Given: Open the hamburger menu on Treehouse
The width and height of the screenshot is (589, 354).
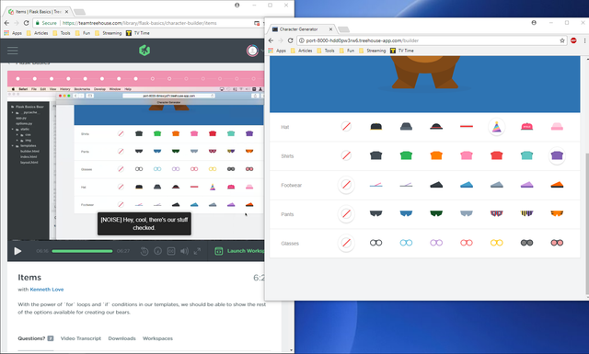Looking at the screenshot, I should [12, 51].
